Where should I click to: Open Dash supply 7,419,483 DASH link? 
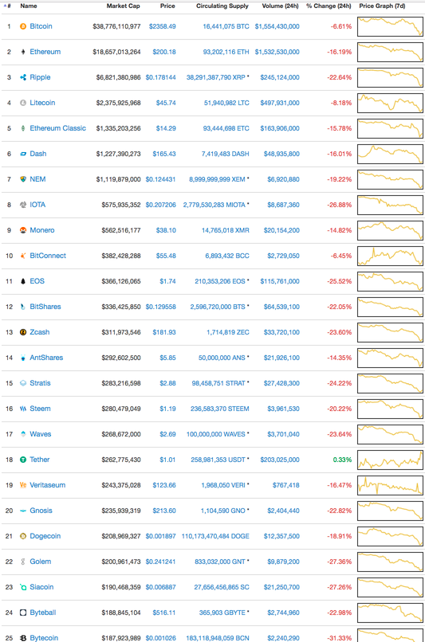[226, 154]
